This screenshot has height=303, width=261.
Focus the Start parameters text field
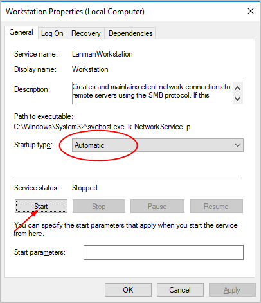[163, 252]
